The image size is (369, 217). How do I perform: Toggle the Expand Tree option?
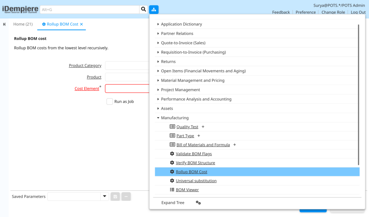(173, 203)
